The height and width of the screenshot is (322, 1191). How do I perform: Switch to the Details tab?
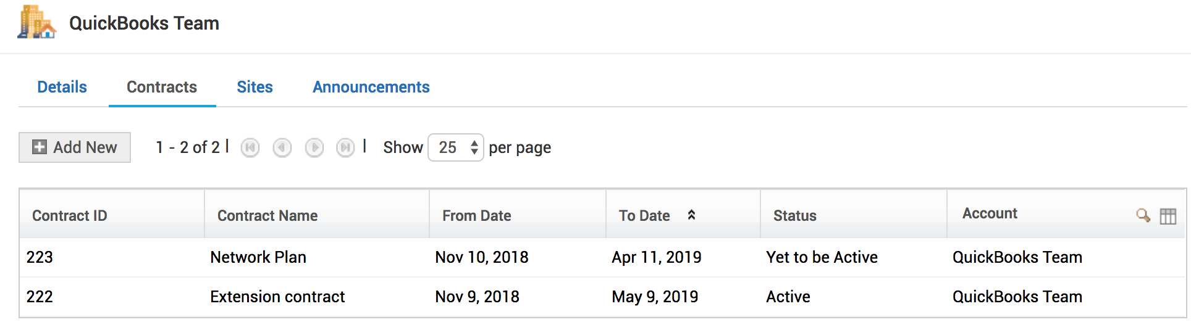tap(62, 87)
